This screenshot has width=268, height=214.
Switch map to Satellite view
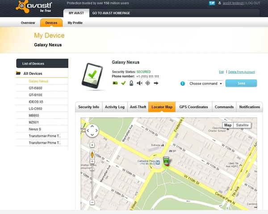tap(242, 125)
